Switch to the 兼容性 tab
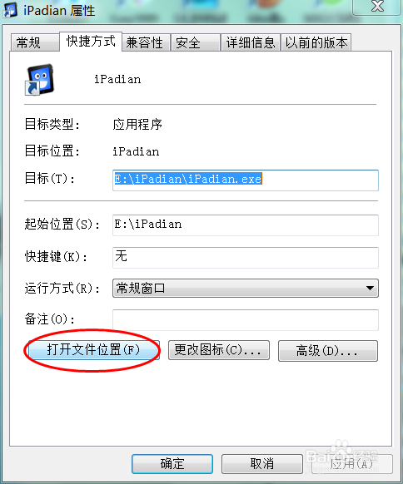The height and width of the screenshot is (484, 403). pos(146,42)
